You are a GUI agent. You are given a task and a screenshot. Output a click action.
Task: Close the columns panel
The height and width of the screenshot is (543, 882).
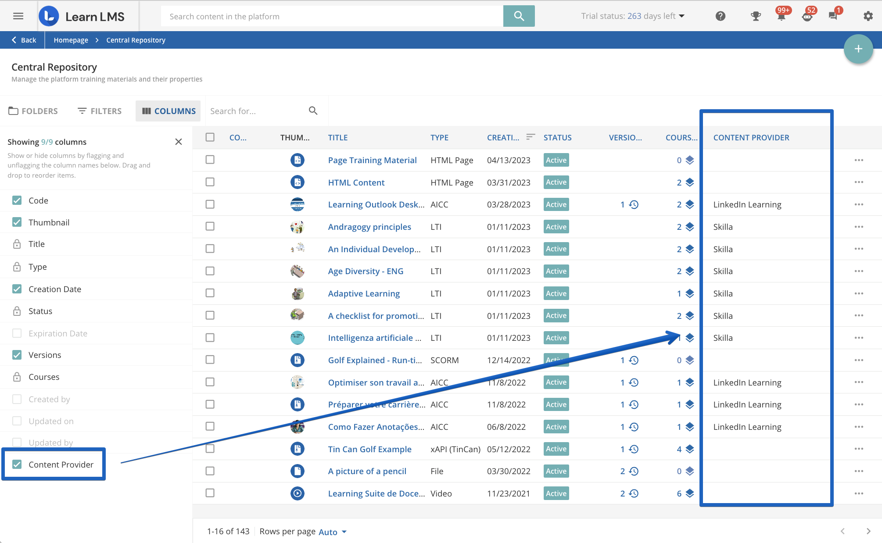[x=179, y=142]
